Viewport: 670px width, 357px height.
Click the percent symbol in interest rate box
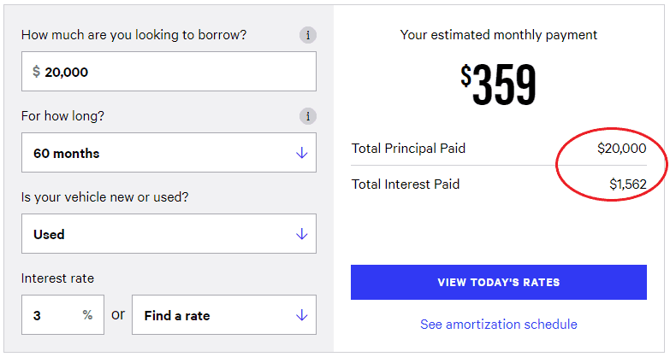coord(87,315)
